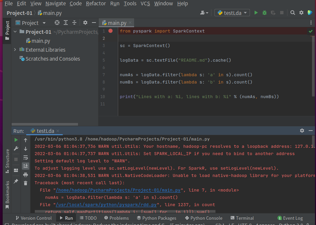Viewport: 316px width, 225px height.
Task: Clear console output with the trash icon
Action: tap(26, 183)
